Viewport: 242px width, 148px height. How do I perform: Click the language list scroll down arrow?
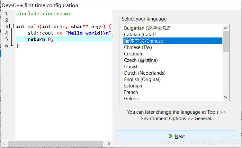coord(226,97)
